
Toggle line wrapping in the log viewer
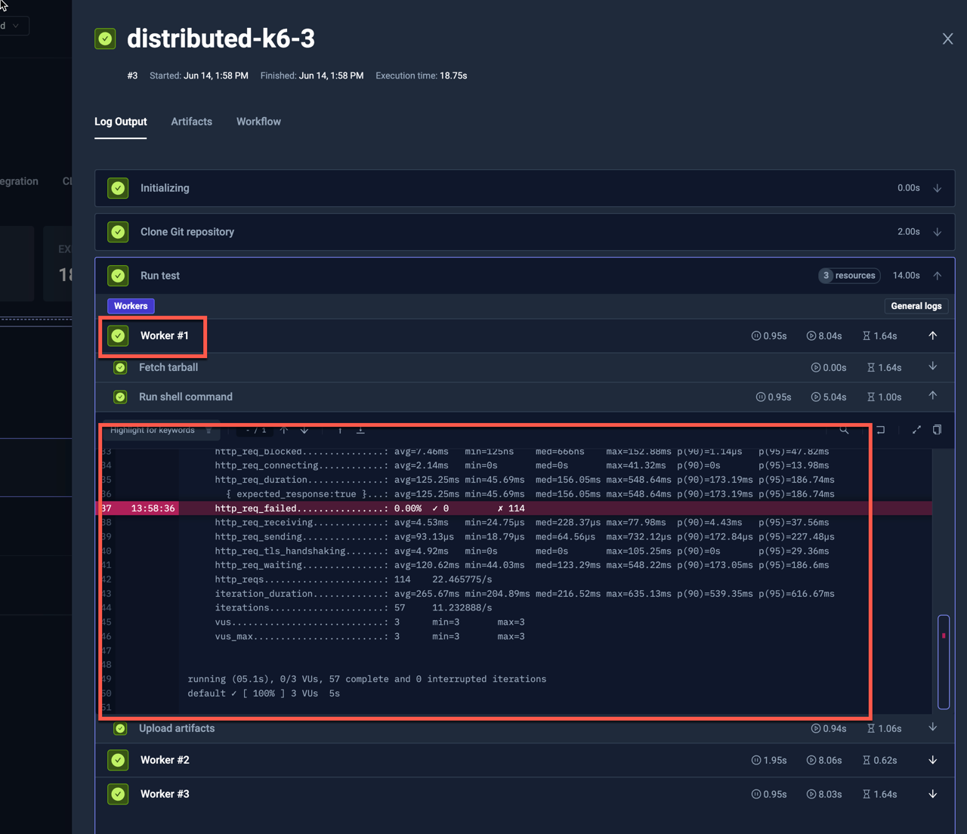point(879,429)
